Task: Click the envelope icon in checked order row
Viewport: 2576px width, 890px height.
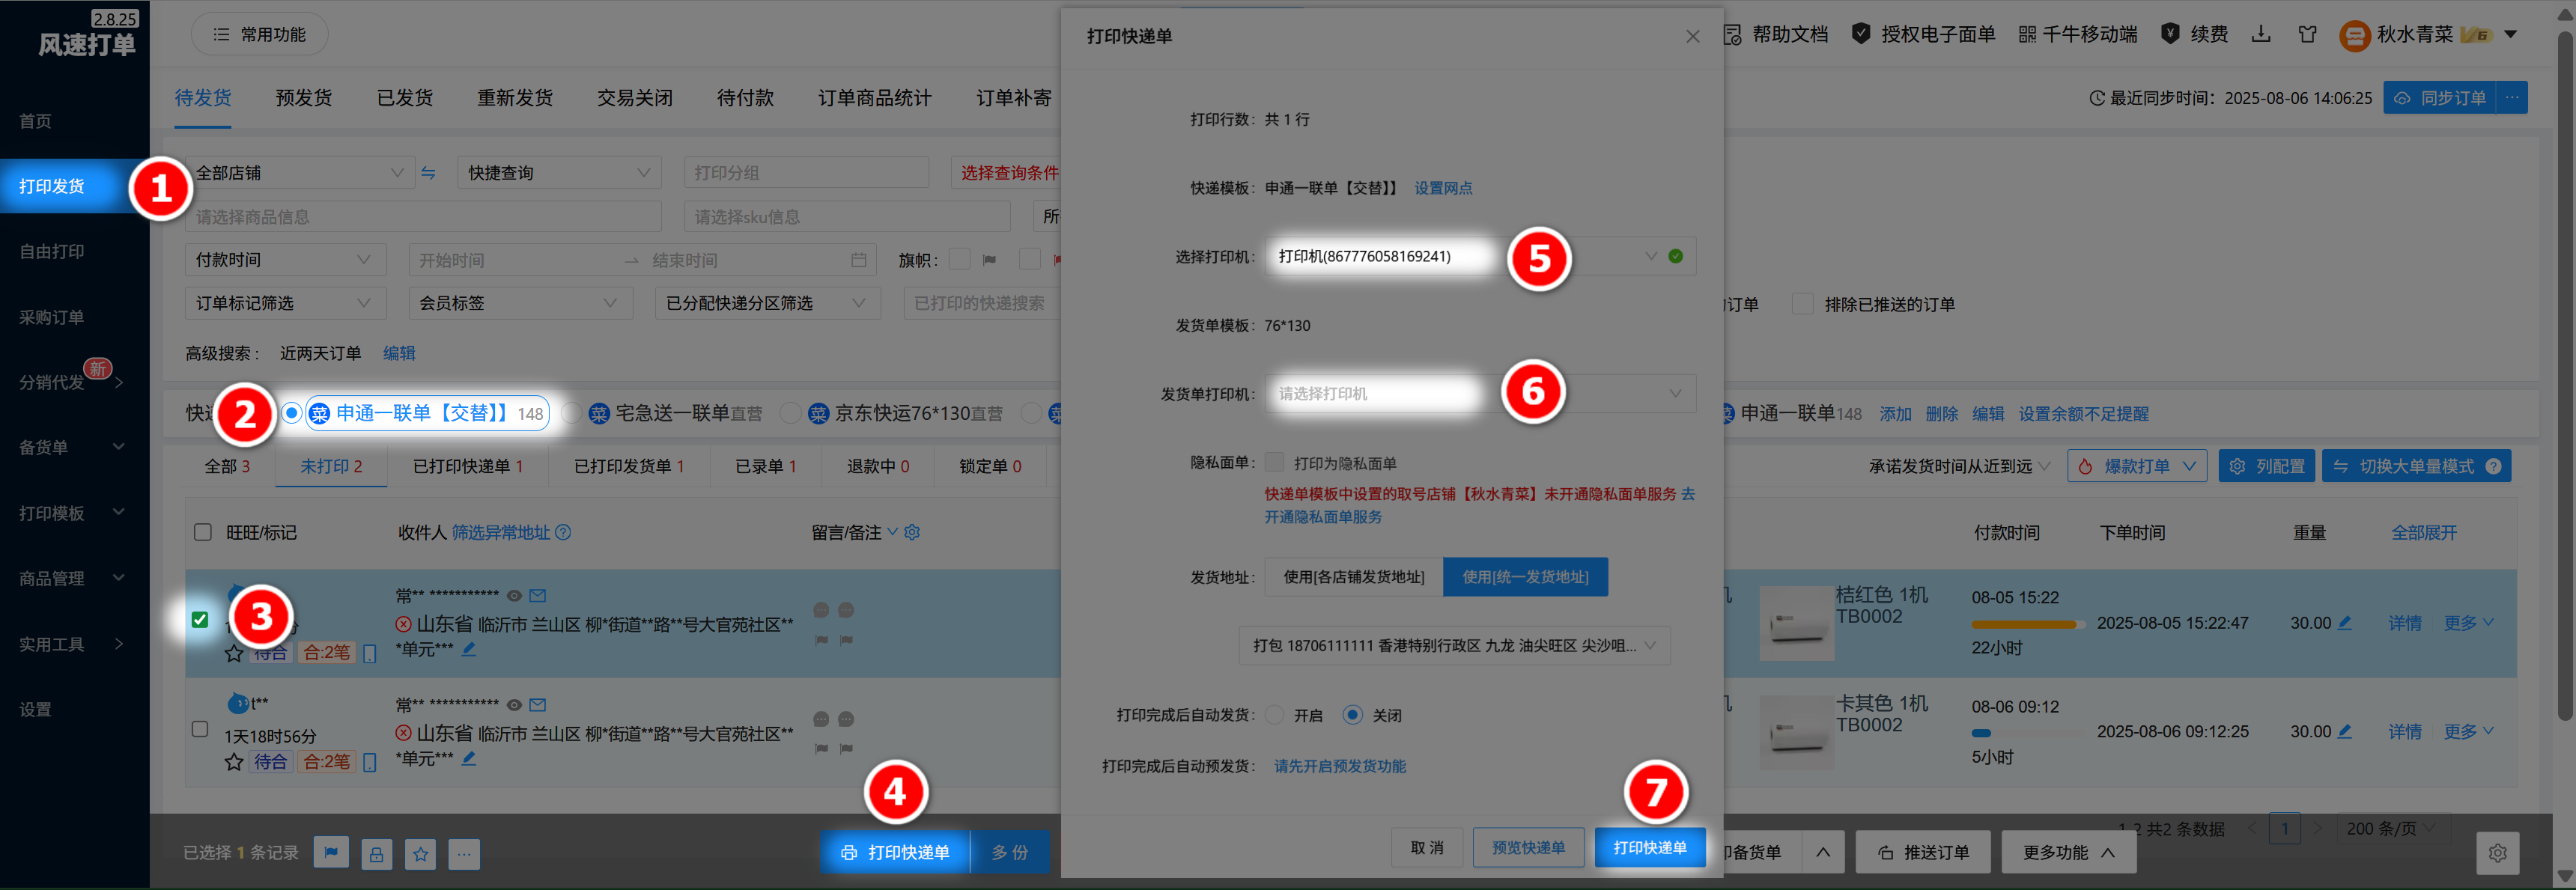Action: (538, 596)
